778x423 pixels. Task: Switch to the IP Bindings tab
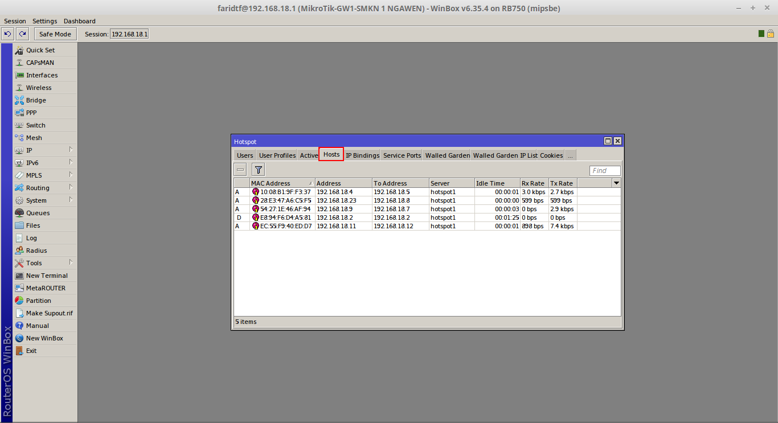[x=362, y=155]
